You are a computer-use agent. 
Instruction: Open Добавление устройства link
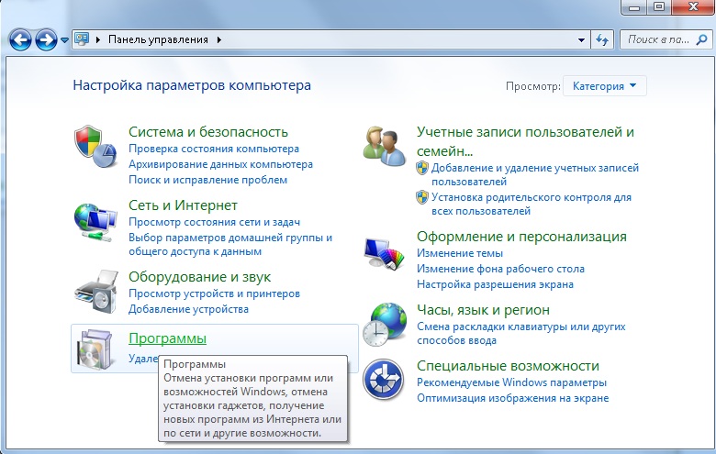coord(188,309)
